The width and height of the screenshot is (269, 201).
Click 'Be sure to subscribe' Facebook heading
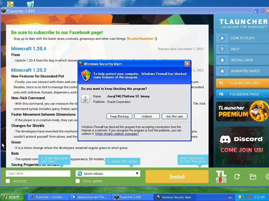point(57,32)
